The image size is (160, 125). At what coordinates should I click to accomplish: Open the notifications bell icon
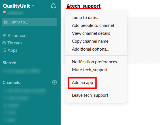[53, 6]
